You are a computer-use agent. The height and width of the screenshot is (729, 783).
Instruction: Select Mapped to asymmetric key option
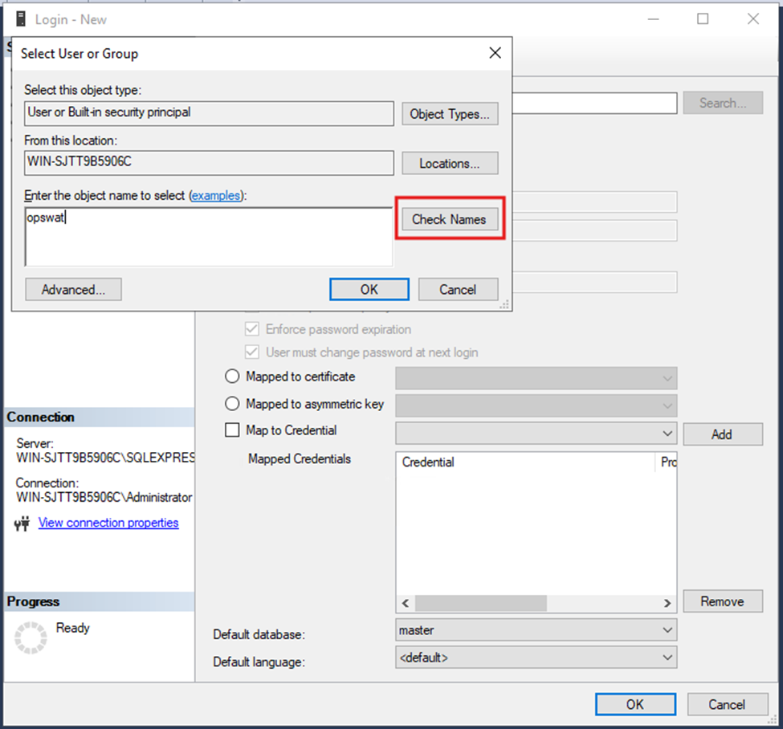pos(233,404)
